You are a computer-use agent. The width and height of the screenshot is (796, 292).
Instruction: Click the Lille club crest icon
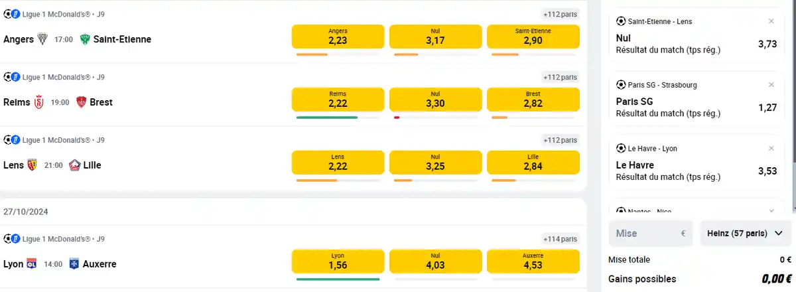coord(74,165)
